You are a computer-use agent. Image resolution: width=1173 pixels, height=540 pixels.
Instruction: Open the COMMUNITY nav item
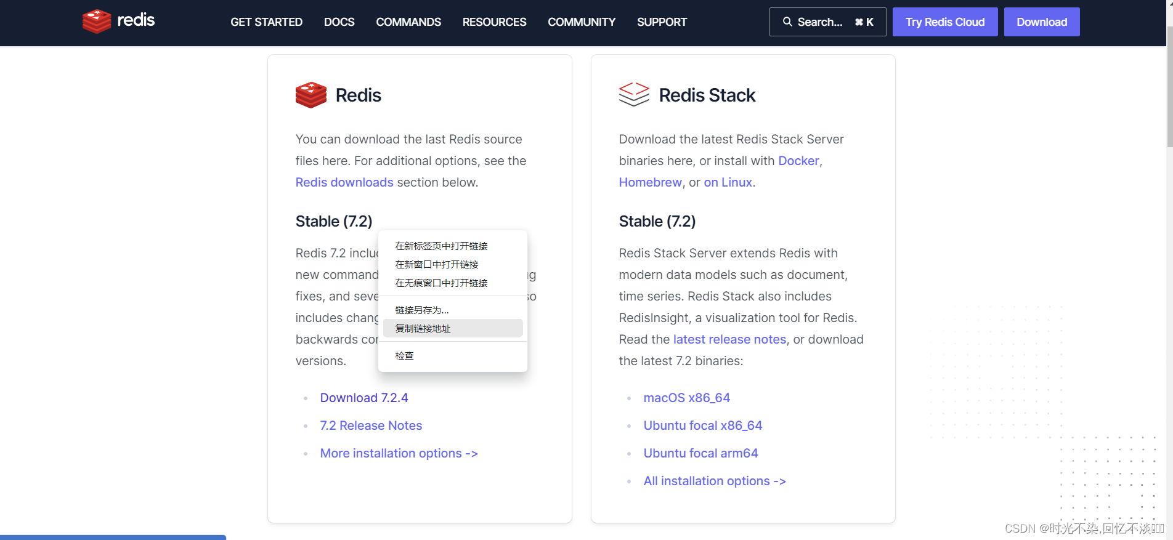pyautogui.click(x=582, y=22)
